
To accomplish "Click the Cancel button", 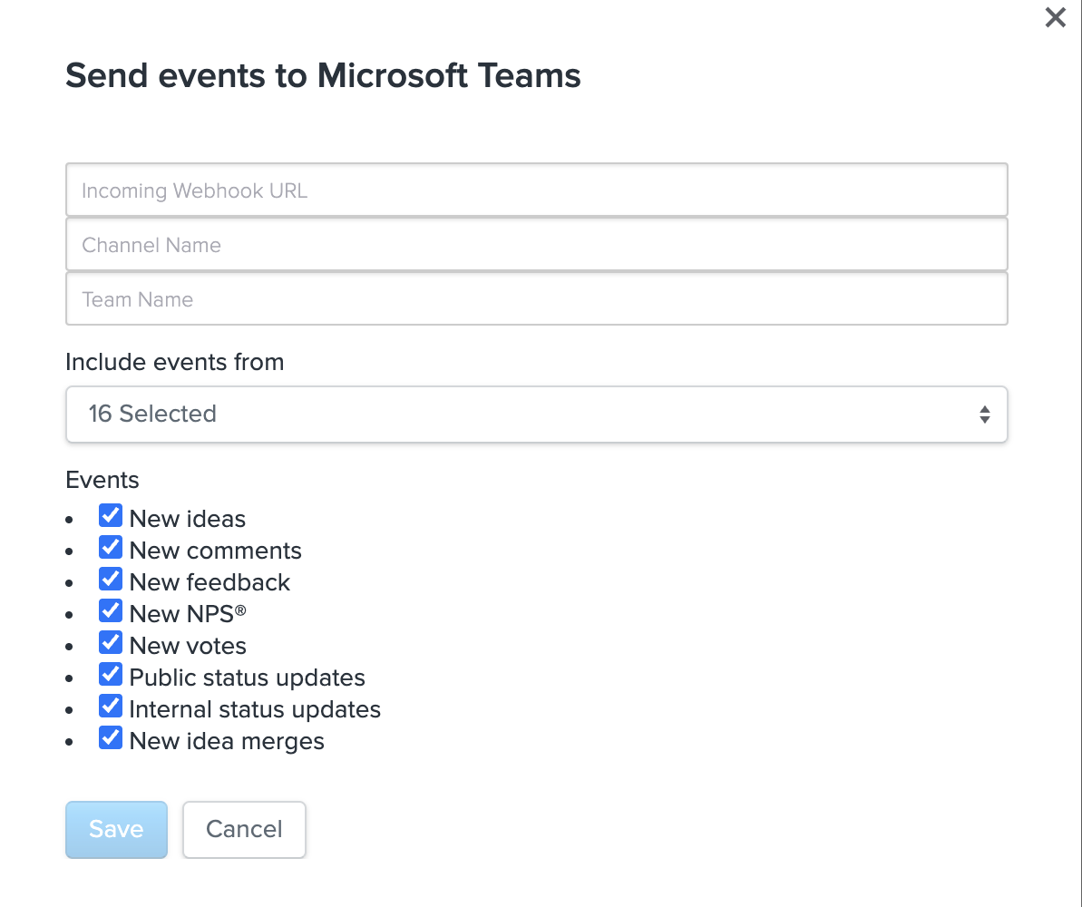I will pos(244,829).
